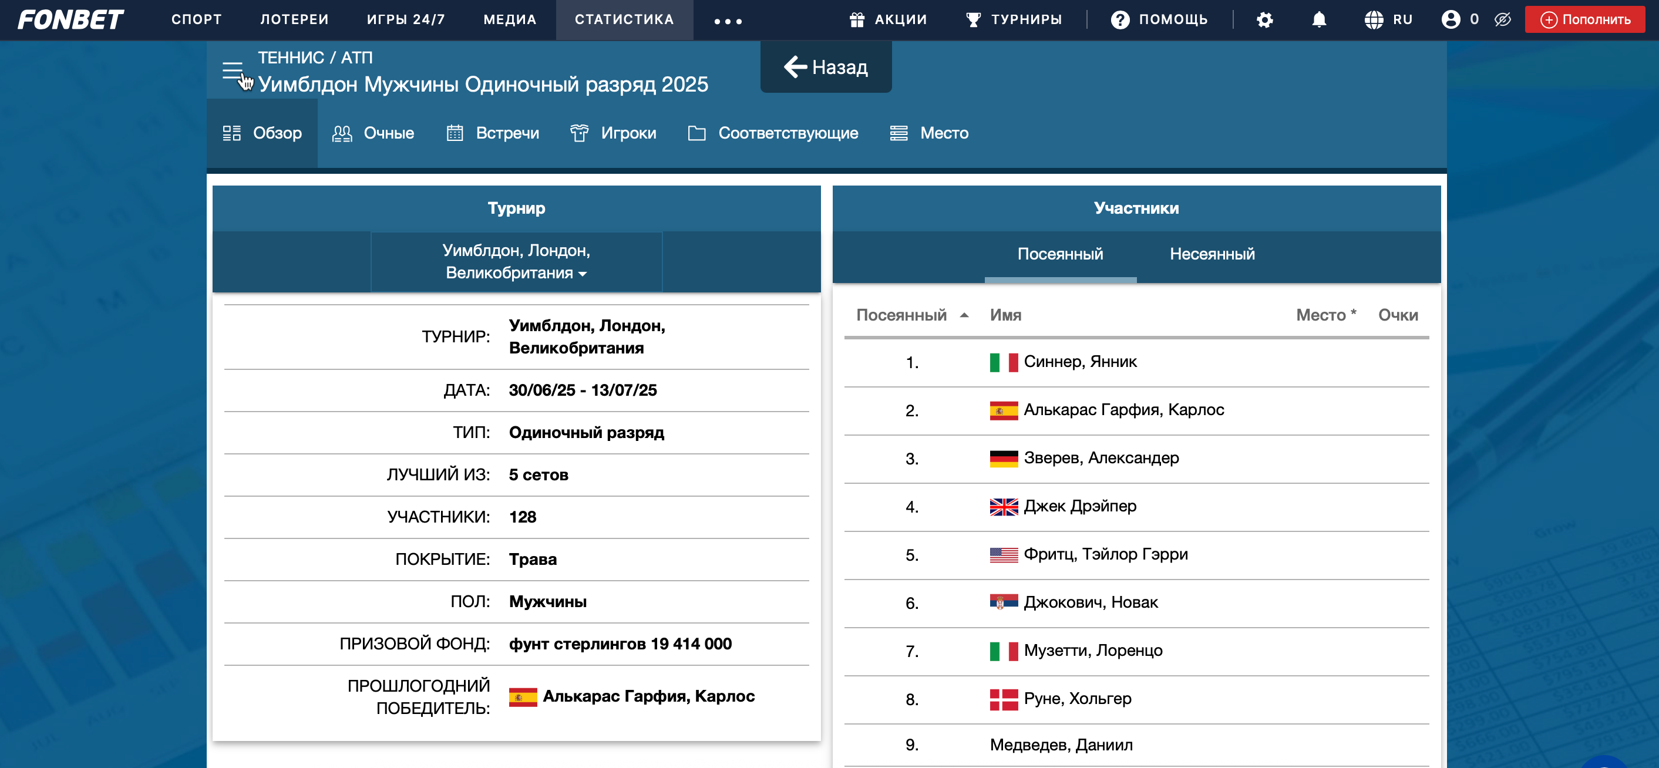Click the Игроки shirt icon

tap(579, 133)
